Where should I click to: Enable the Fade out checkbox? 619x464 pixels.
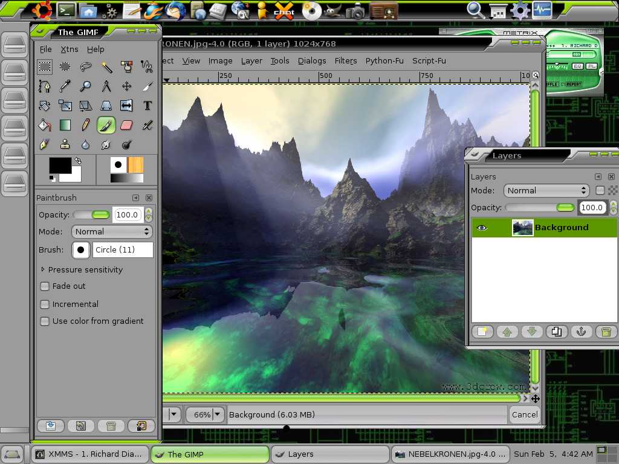click(x=45, y=286)
